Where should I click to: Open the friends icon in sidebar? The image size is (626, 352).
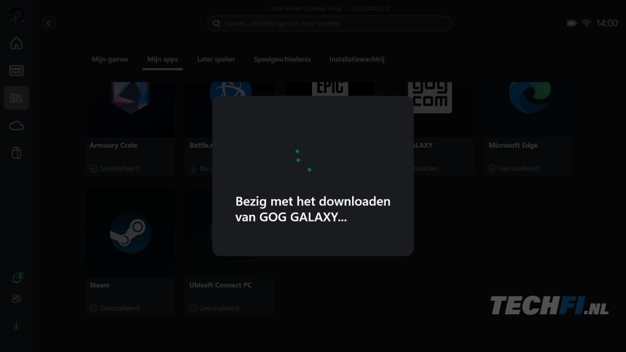(16, 298)
